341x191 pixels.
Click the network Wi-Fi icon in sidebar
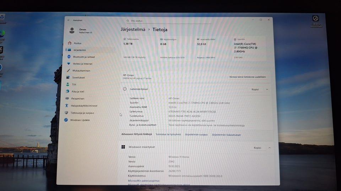(x=69, y=63)
